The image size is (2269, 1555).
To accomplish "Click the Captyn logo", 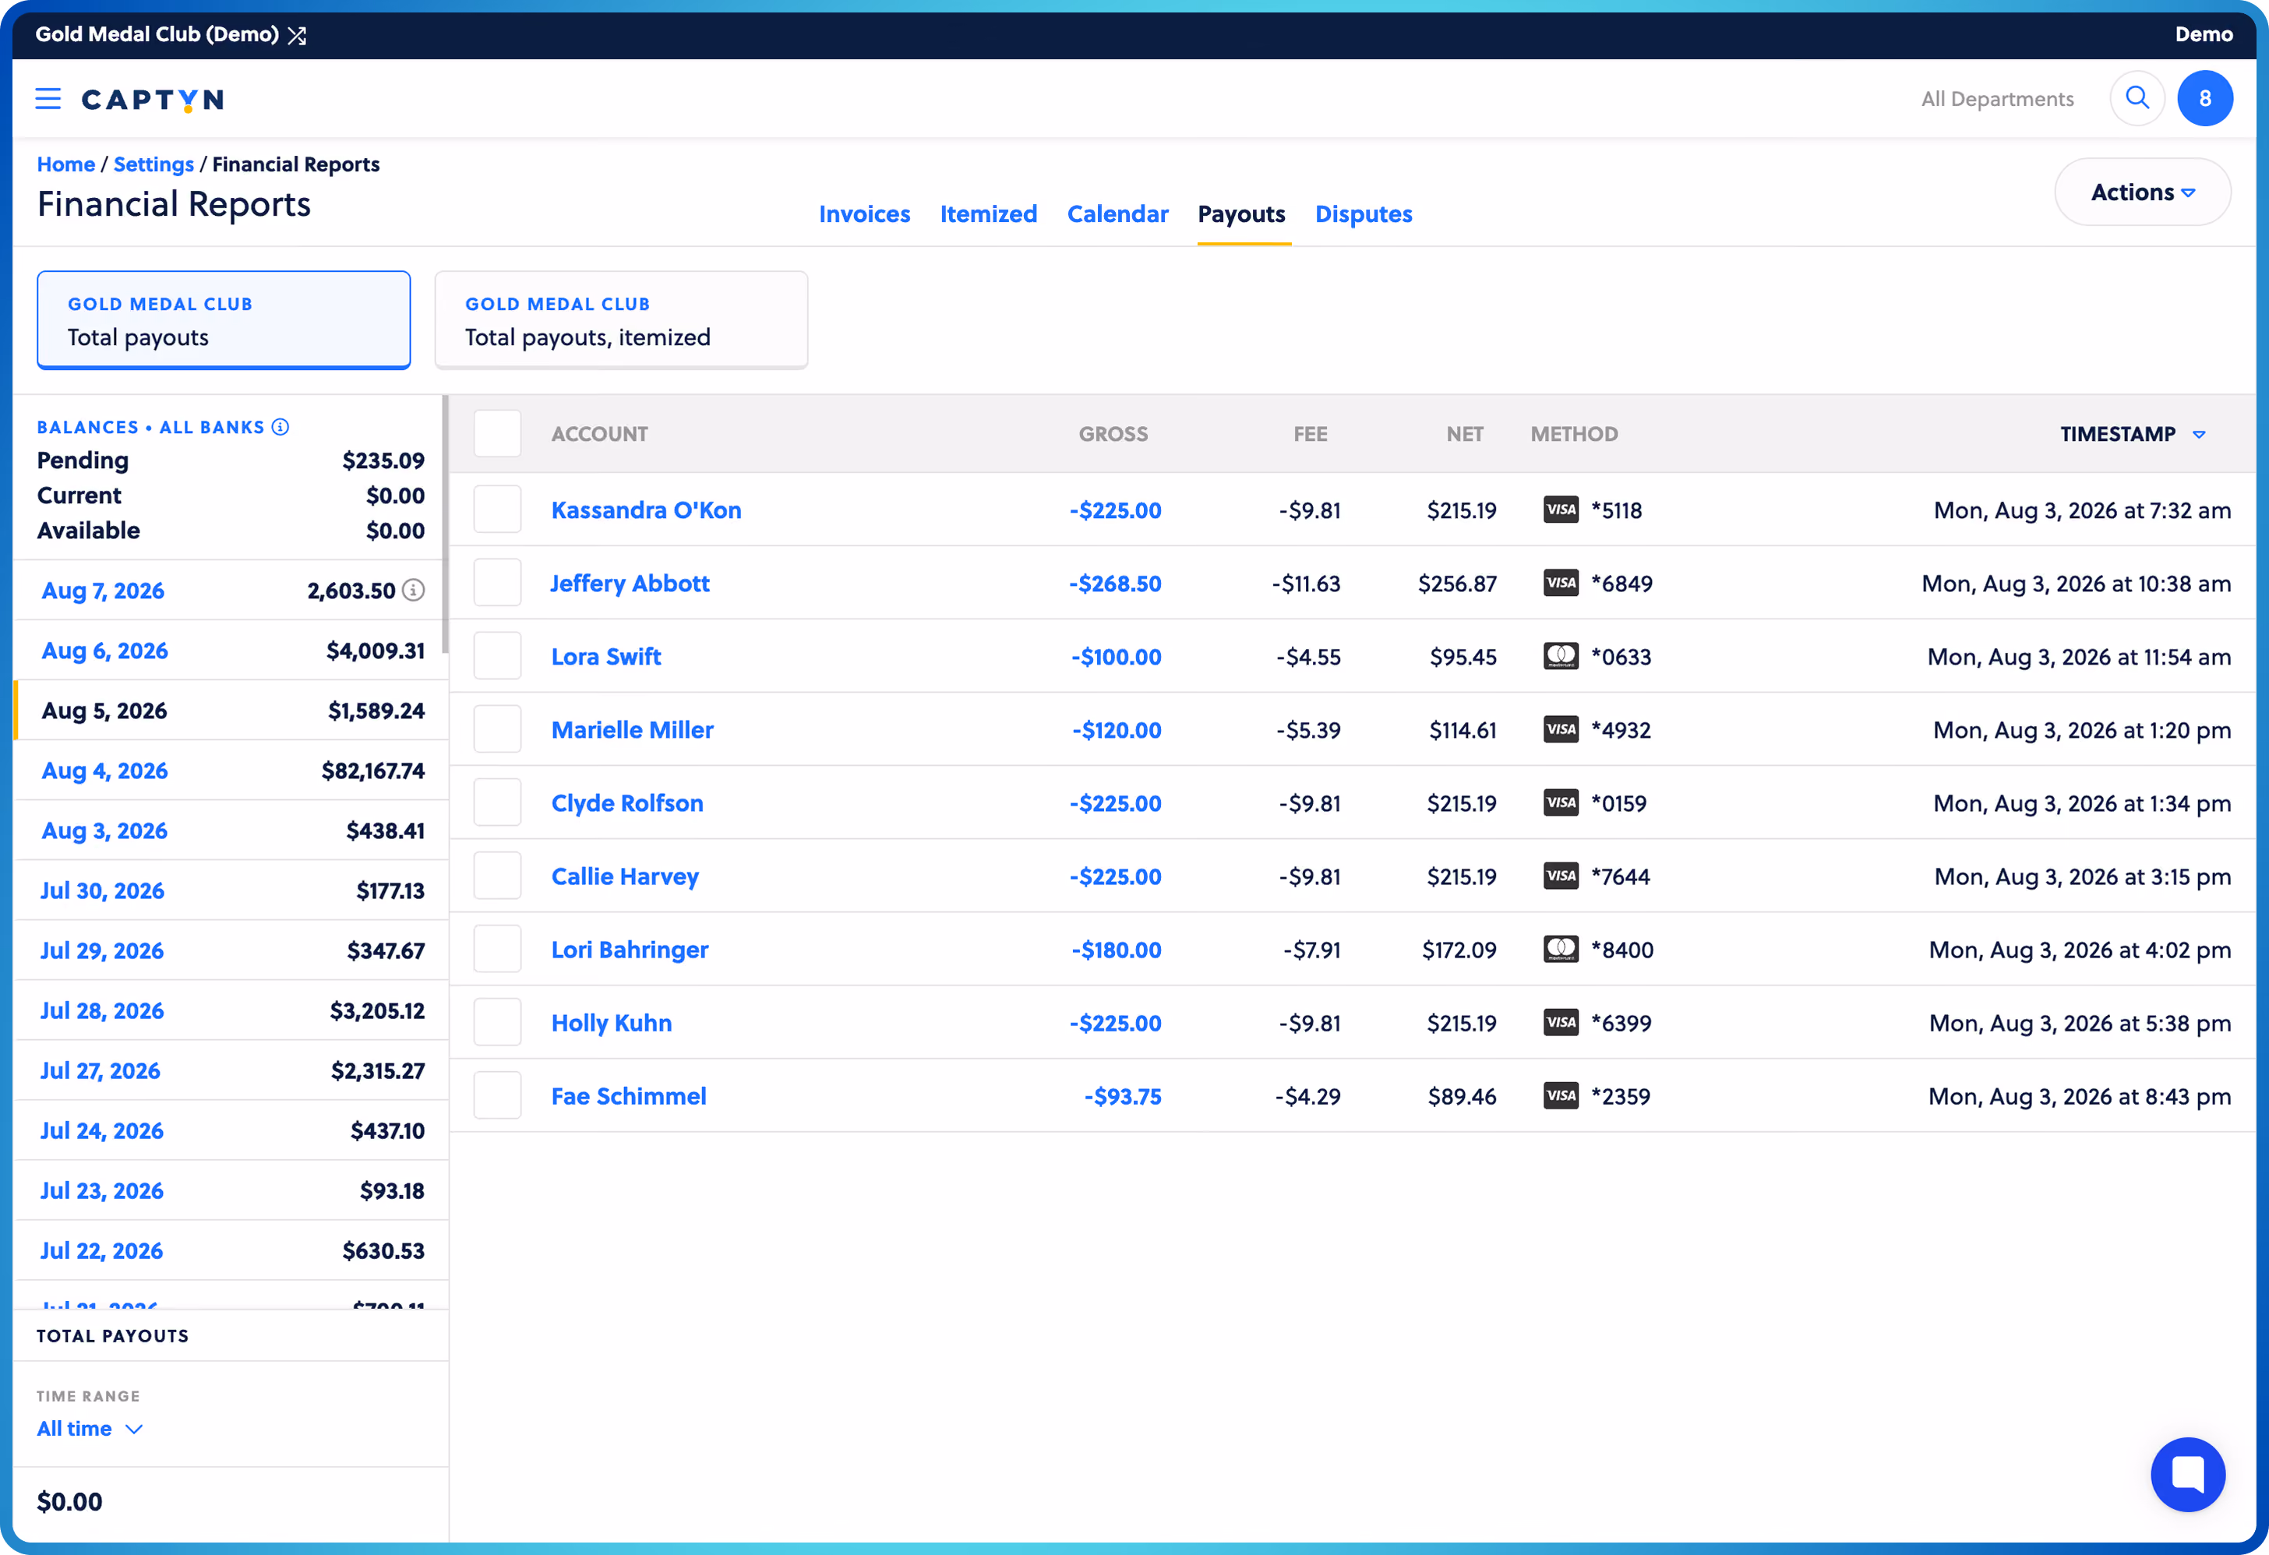I will tap(152, 100).
